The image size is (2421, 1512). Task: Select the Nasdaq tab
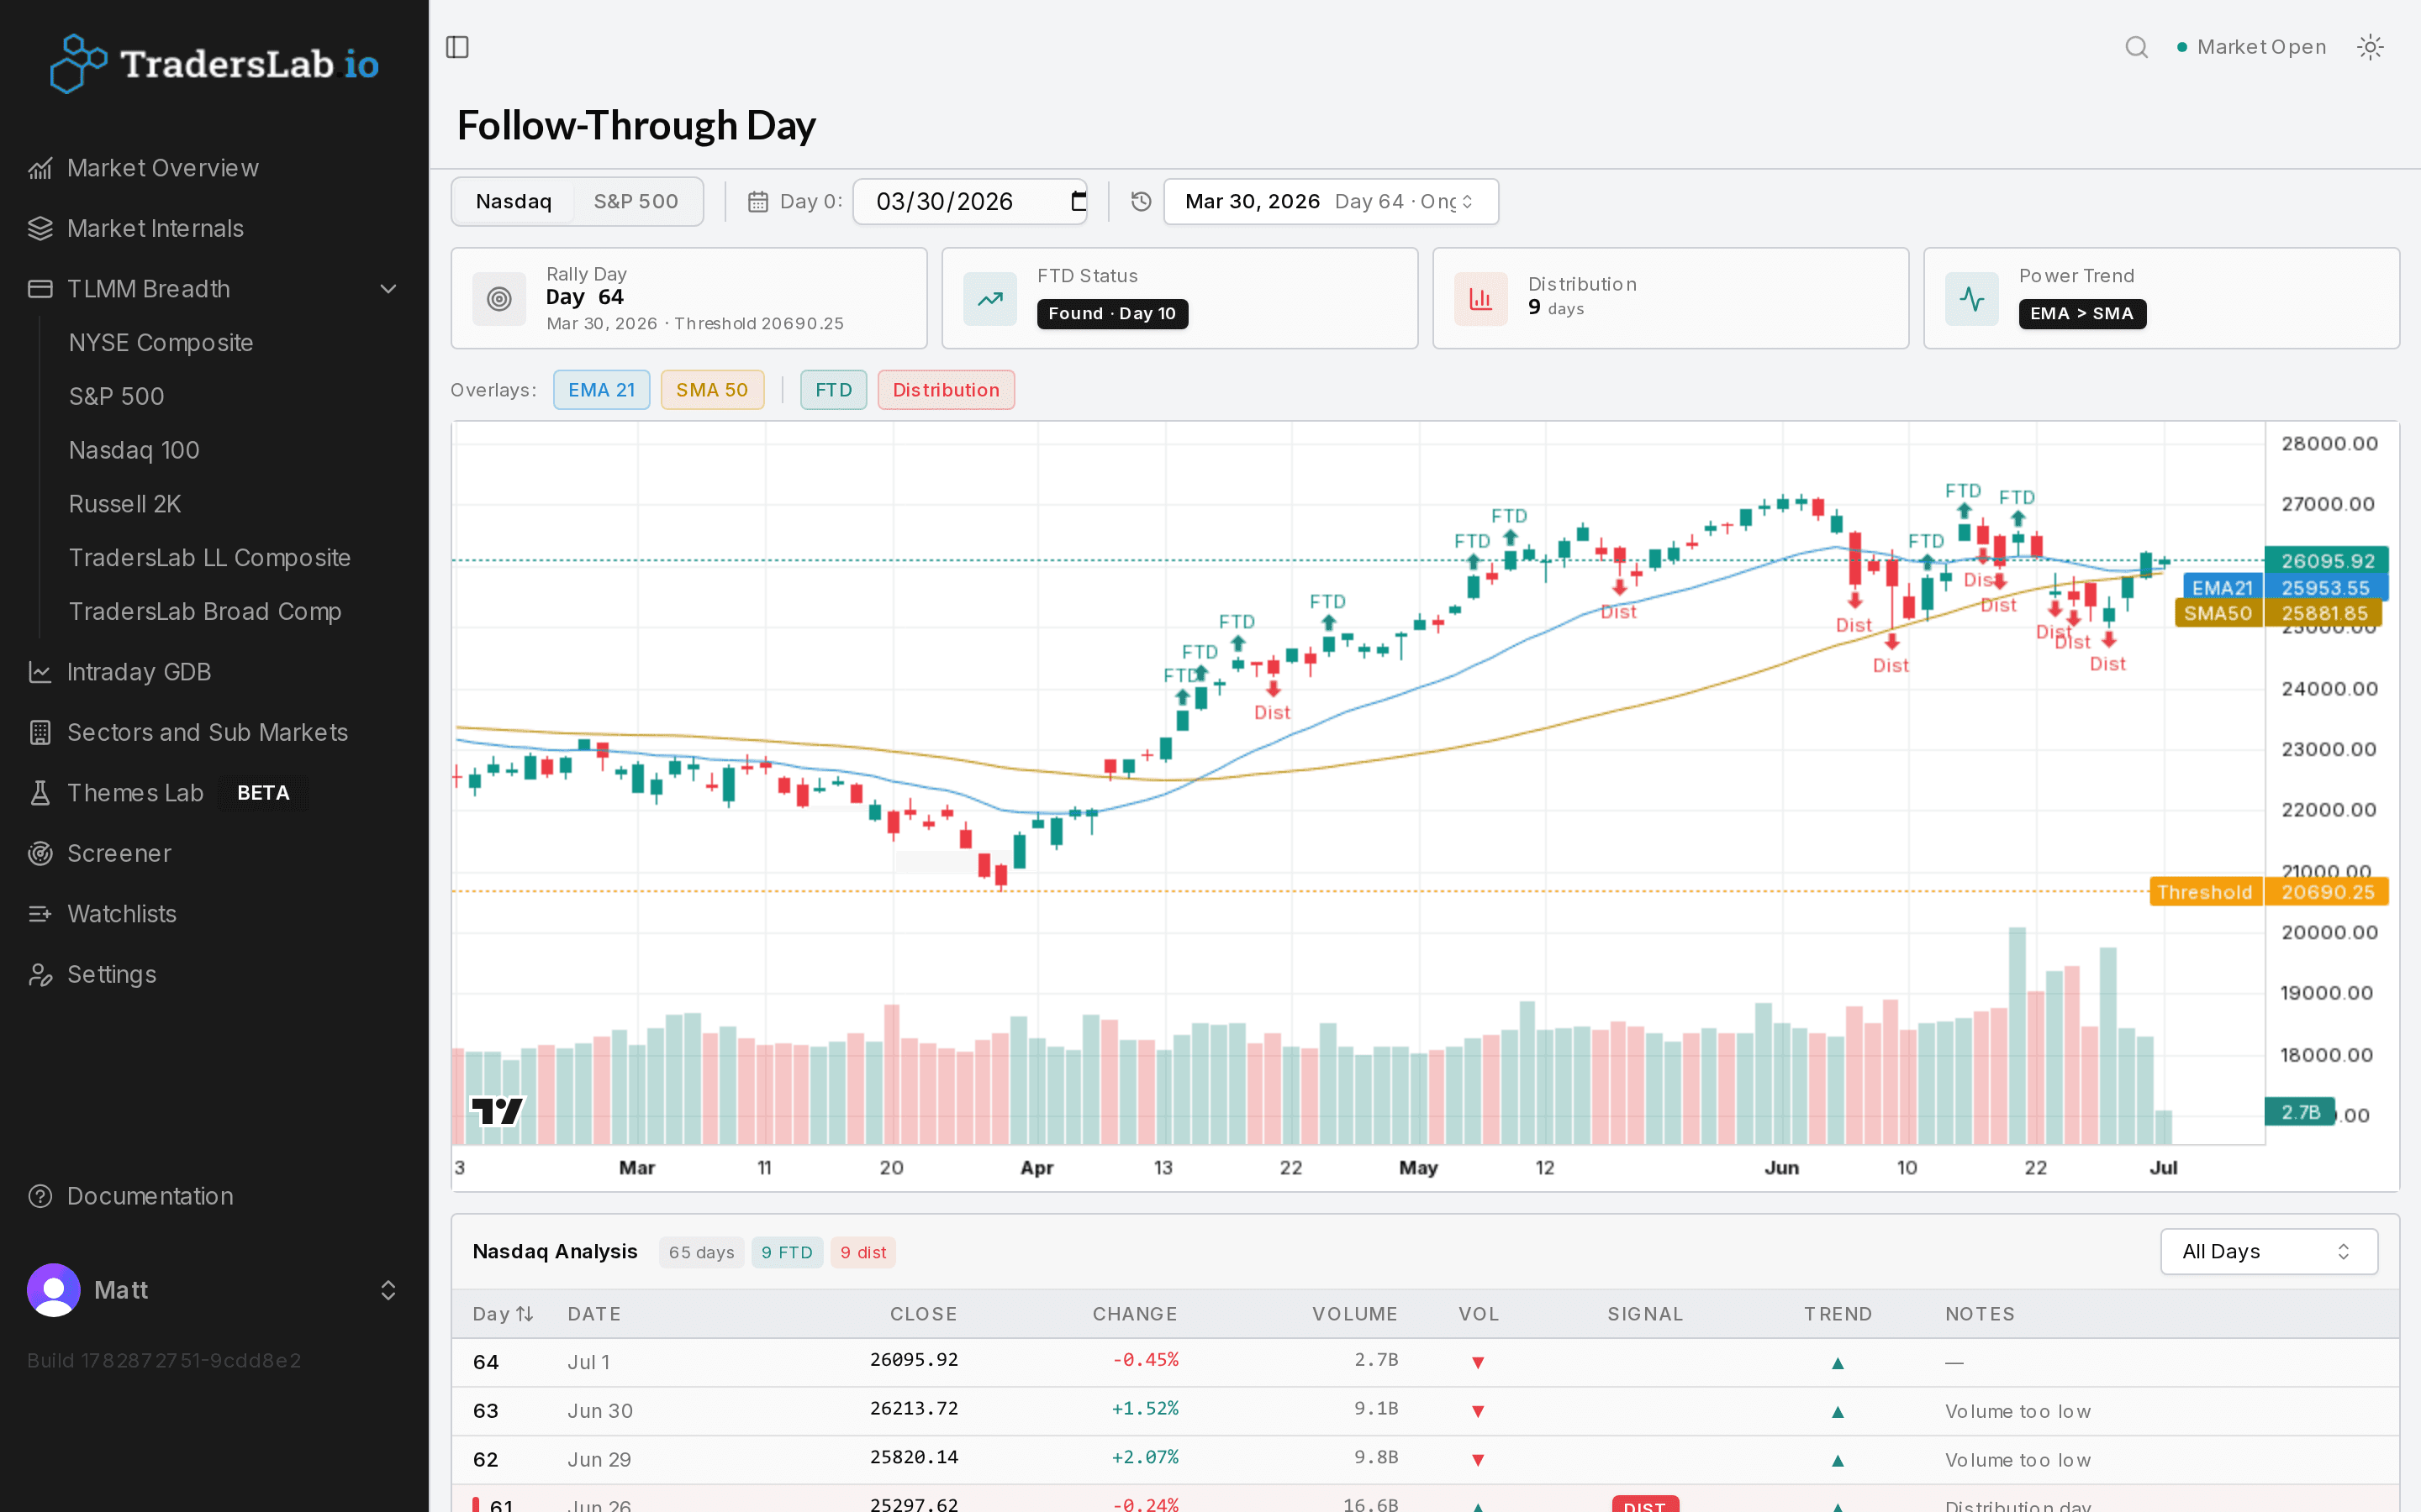point(514,202)
